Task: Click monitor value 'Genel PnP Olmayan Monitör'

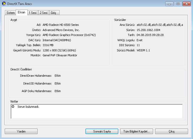Action: 60,56
